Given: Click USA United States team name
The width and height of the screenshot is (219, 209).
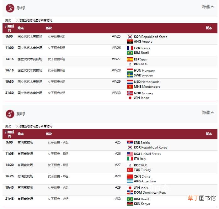Looking at the screenshot, I should pyautogui.click(x=147, y=154).
